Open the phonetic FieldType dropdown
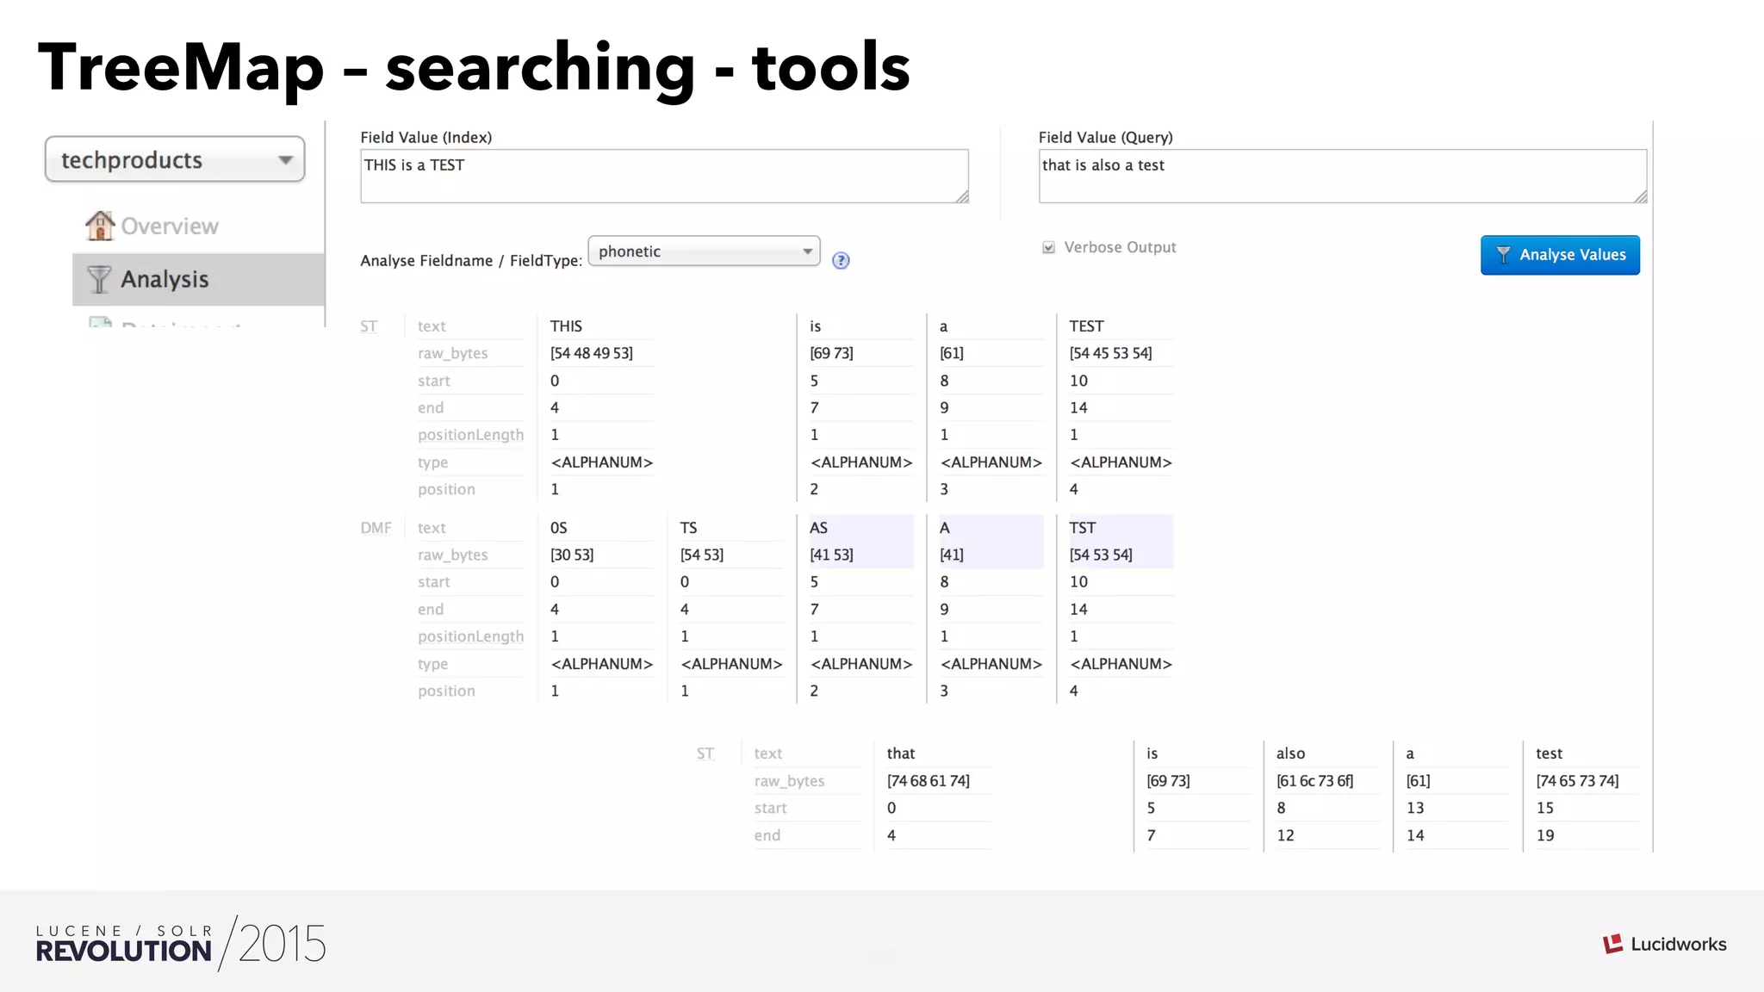This screenshot has height=992, width=1764. click(704, 251)
